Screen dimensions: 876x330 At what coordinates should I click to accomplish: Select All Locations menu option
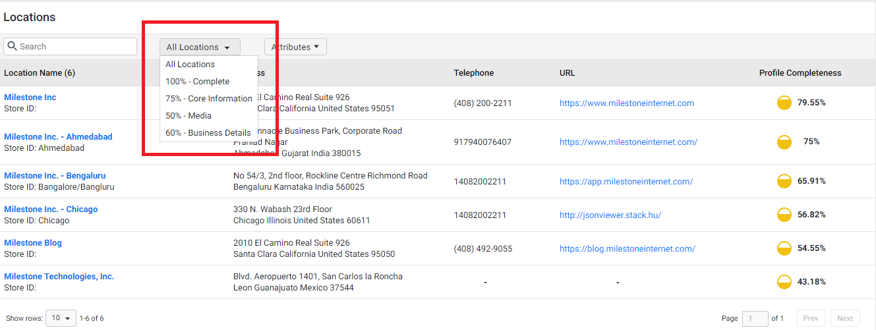point(209,65)
